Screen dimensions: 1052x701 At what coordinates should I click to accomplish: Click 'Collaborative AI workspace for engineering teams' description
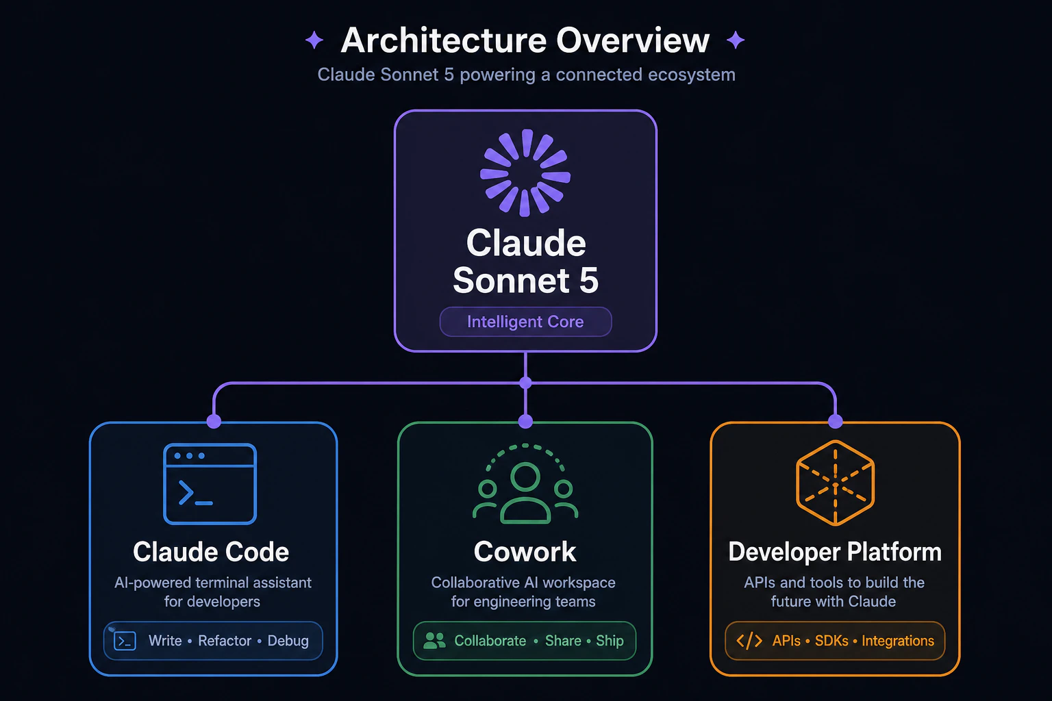click(x=523, y=592)
